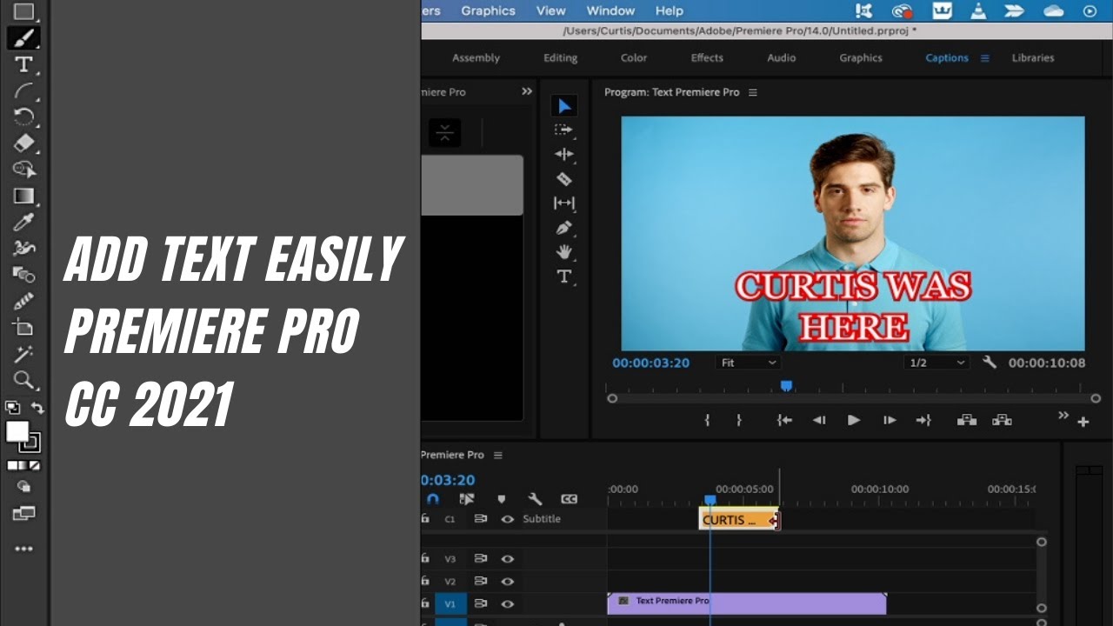The height and width of the screenshot is (626, 1113).
Task: Step forward one frame
Action: [x=889, y=420]
